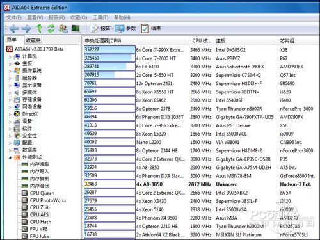Open the 查看(V) menu
Viewport: 320px width, 240px height.
pos(35,17)
